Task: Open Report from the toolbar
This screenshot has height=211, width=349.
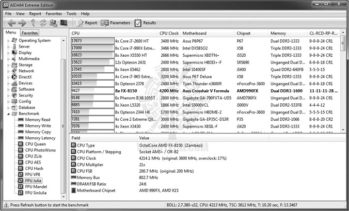Action: pos(87,23)
